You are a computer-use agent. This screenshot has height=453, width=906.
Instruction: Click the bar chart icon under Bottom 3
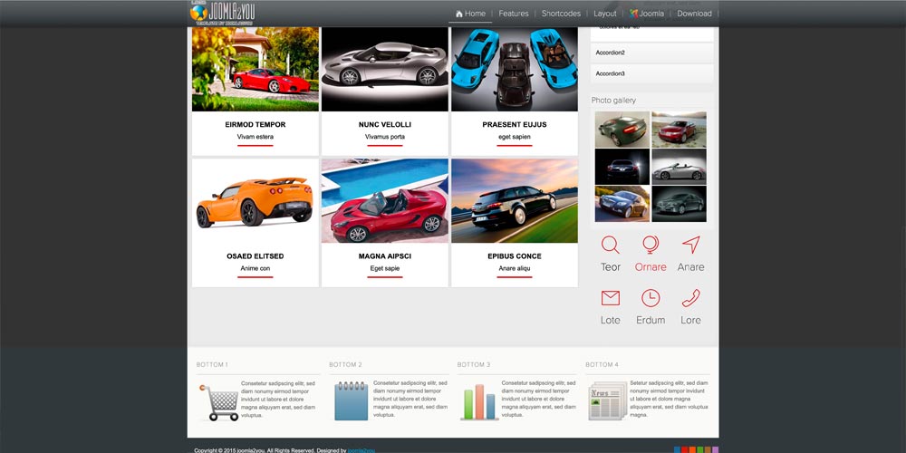(x=479, y=401)
